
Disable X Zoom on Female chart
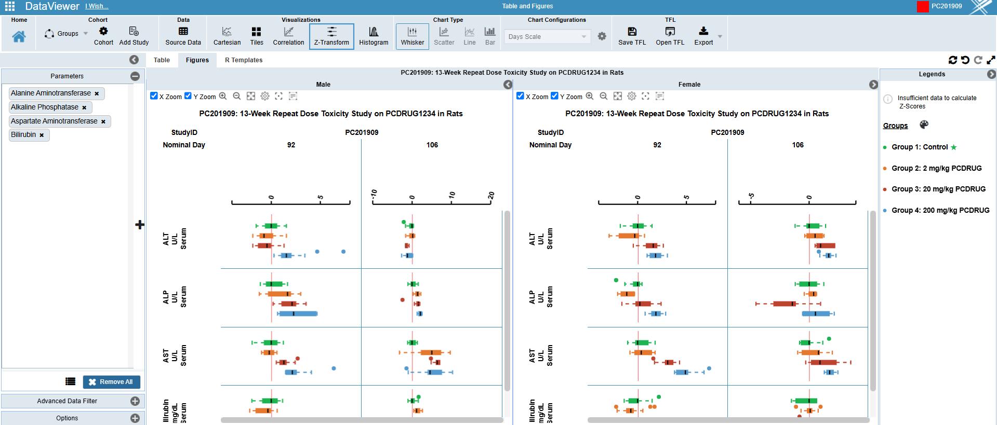(x=520, y=96)
